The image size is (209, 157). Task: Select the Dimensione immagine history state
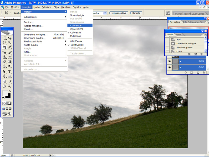186,43
